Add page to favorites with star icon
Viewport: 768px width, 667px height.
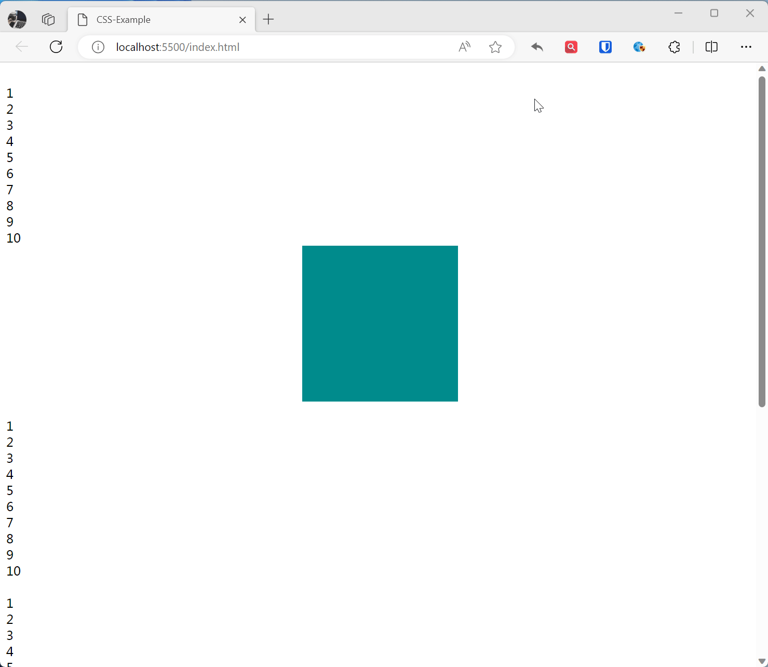pos(495,47)
